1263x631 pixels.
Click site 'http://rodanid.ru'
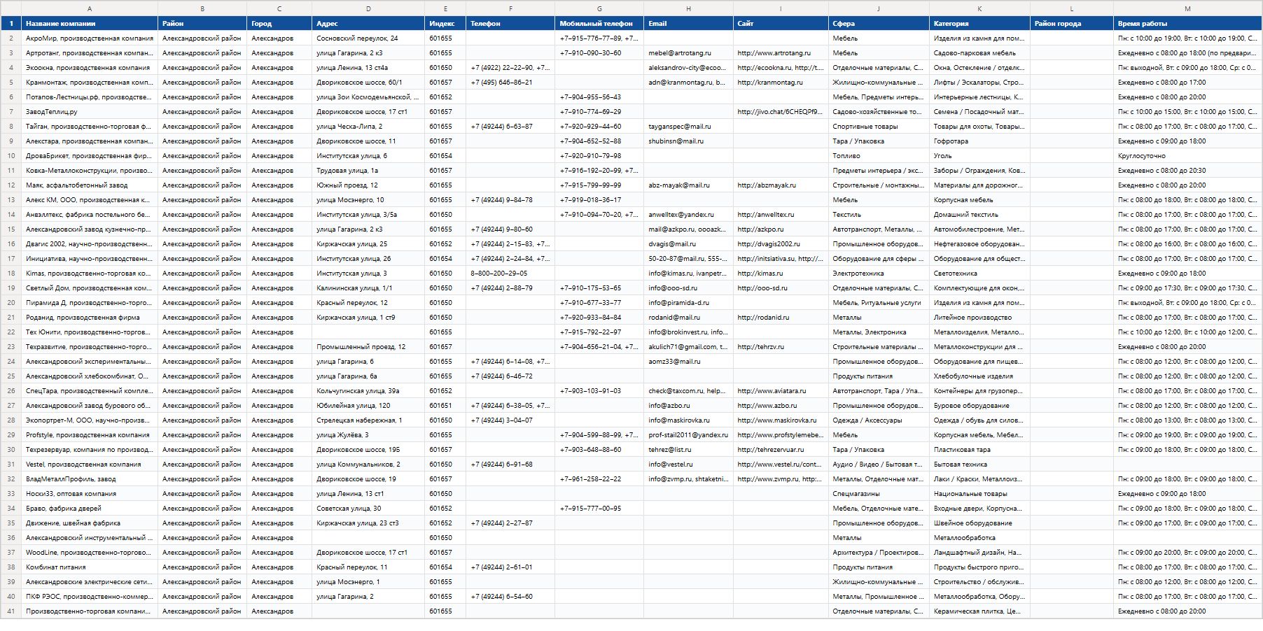781,317
